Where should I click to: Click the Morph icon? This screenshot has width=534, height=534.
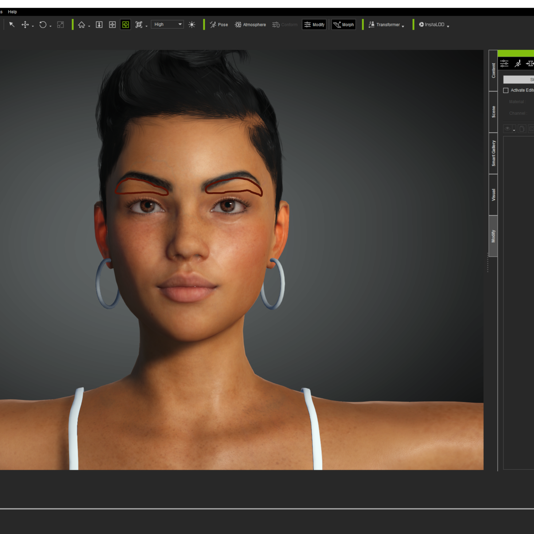pos(337,25)
